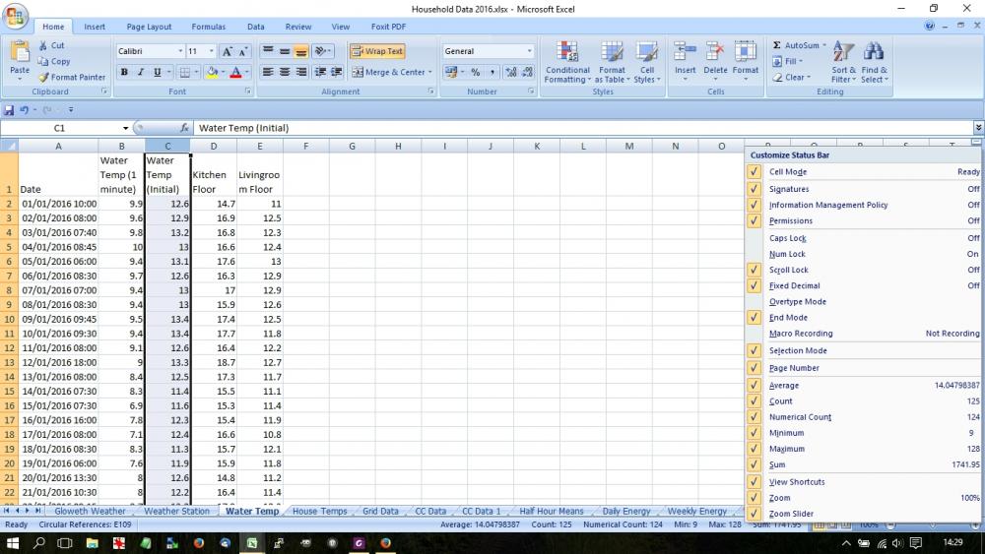Open Cell Styles gallery

tap(646, 62)
